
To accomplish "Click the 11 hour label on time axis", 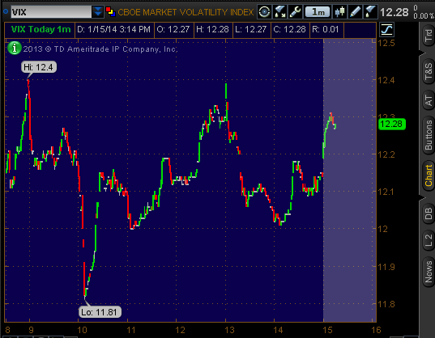I will click(131, 330).
